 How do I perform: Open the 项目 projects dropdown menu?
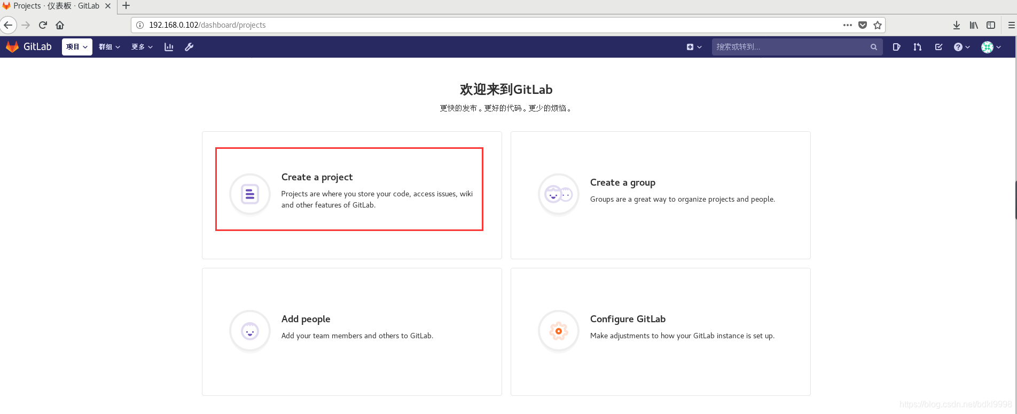77,47
